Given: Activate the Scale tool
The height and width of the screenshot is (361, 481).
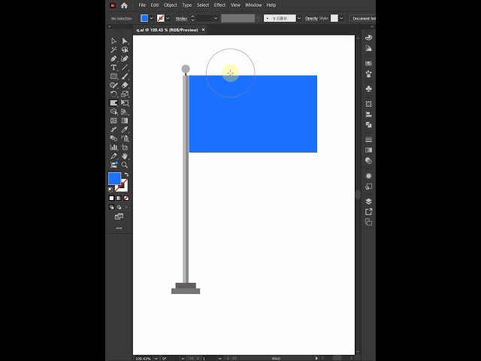Looking at the screenshot, I should pyautogui.click(x=125, y=94).
